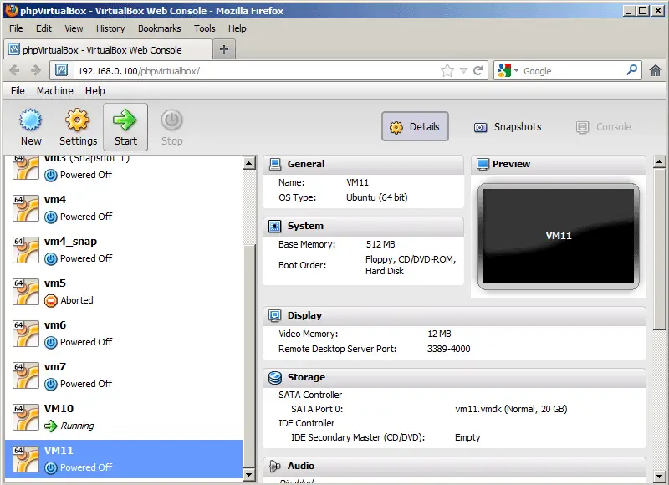Open the Firefox Bookmarks menu
669x485 pixels.
tap(159, 28)
